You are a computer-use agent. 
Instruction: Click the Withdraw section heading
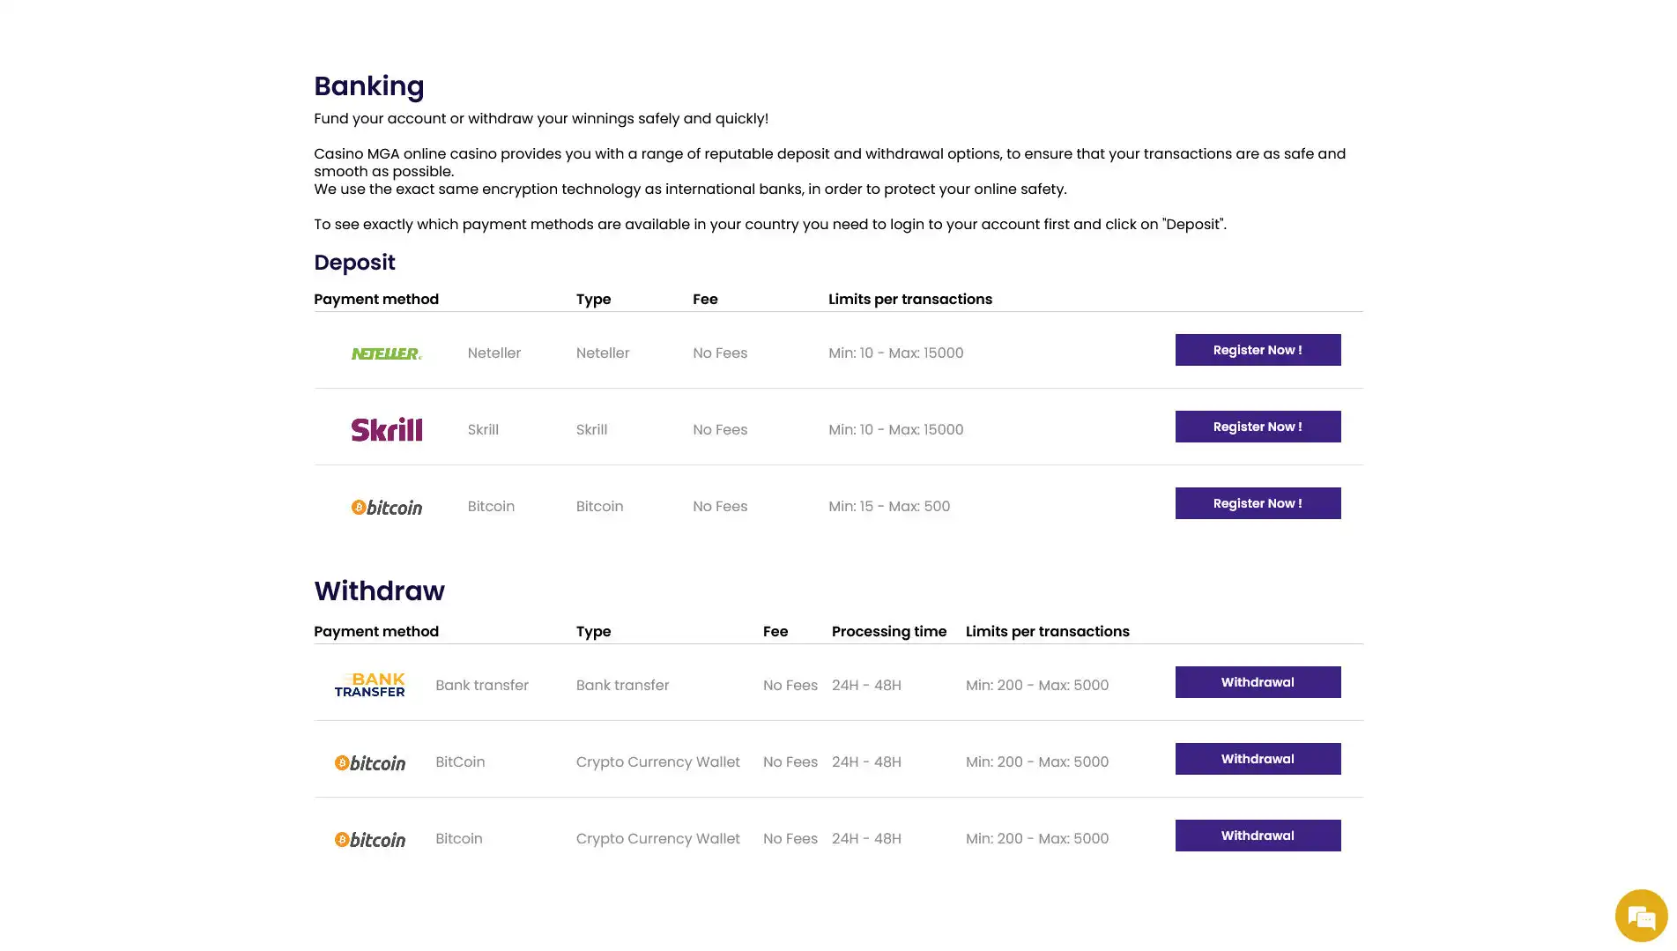[379, 591]
